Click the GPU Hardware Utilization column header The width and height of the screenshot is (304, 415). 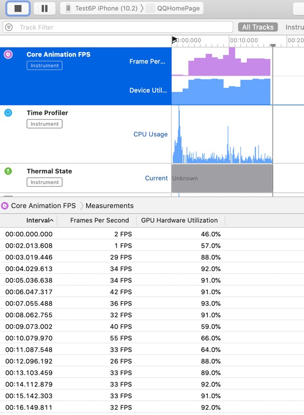[179, 220]
